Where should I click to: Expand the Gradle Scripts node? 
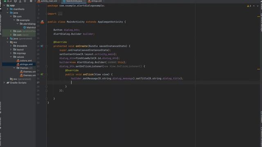(4, 82)
